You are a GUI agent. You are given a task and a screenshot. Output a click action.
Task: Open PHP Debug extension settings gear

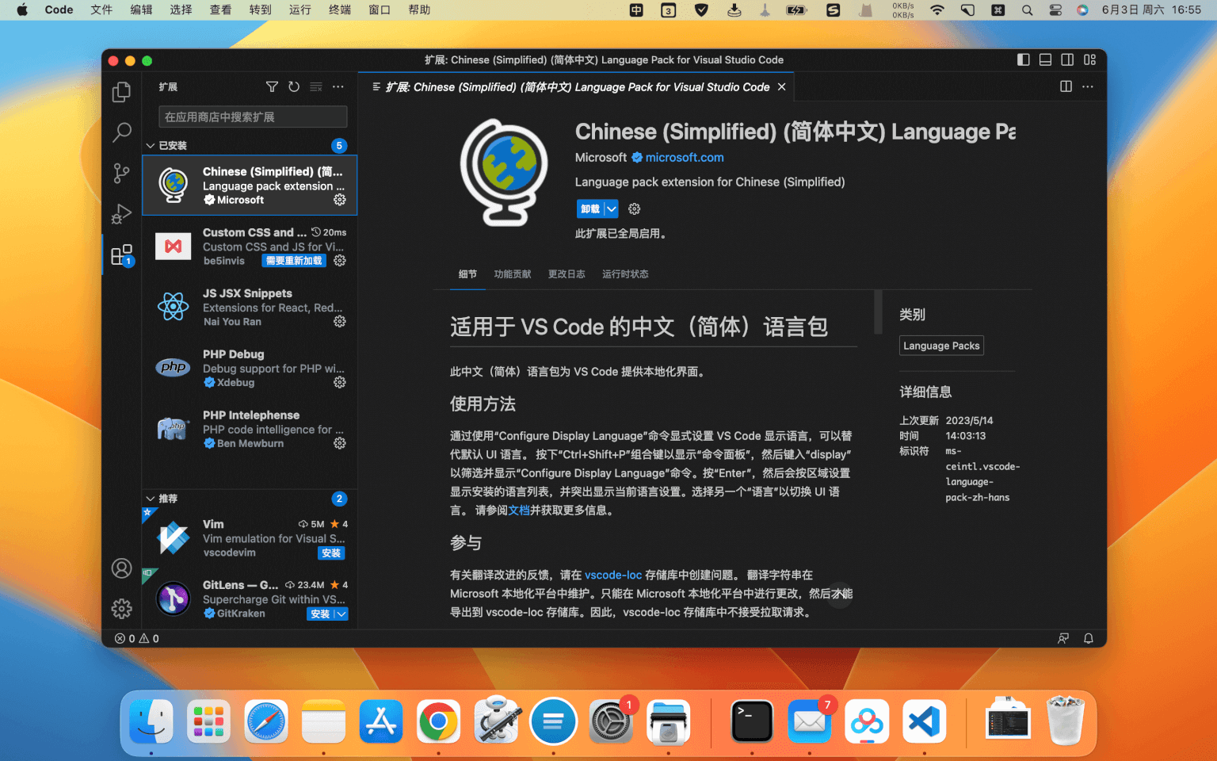pyautogui.click(x=339, y=382)
